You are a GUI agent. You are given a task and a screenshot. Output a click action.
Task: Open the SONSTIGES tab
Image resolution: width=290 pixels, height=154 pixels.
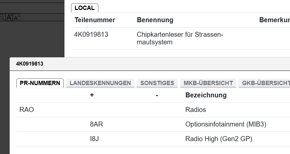pyautogui.click(x=157, y=83)
